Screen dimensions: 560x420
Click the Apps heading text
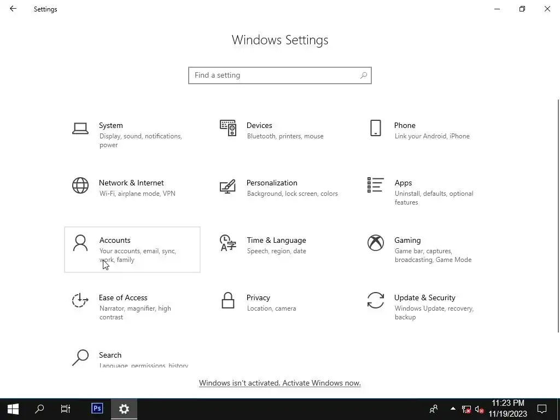click(403, 183)
